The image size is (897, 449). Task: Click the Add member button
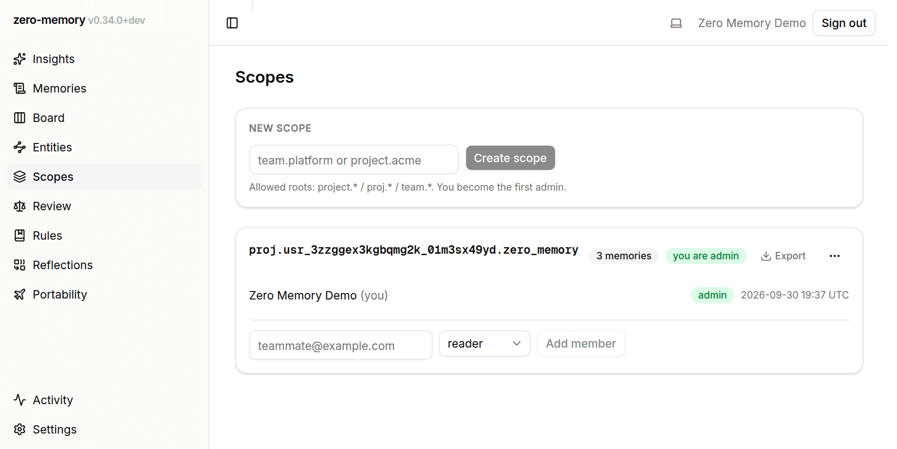coord(581,343)
